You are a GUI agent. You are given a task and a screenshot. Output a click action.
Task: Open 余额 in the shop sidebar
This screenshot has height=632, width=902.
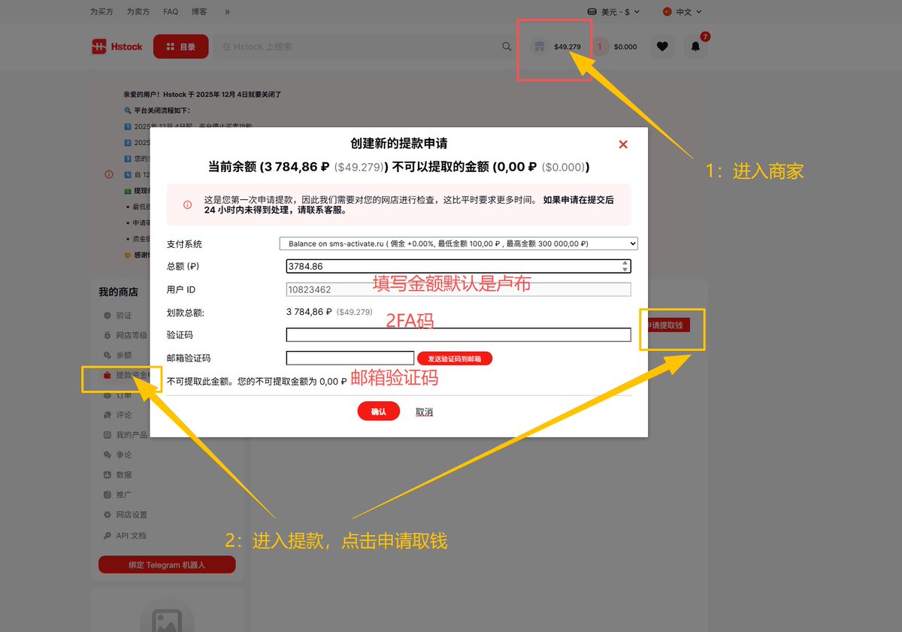tap(124, 355)
